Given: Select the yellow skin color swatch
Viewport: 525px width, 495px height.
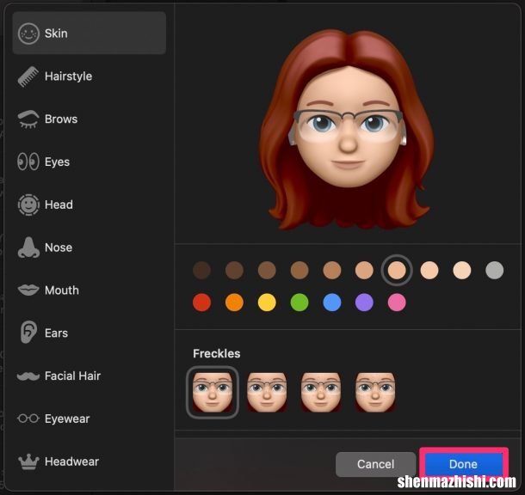Looking at the screenshot, I should click(267, 302).
